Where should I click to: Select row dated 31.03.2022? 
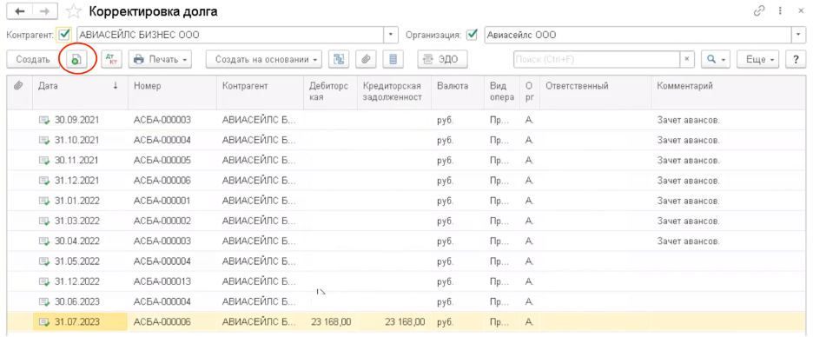(x=406, y=221)
